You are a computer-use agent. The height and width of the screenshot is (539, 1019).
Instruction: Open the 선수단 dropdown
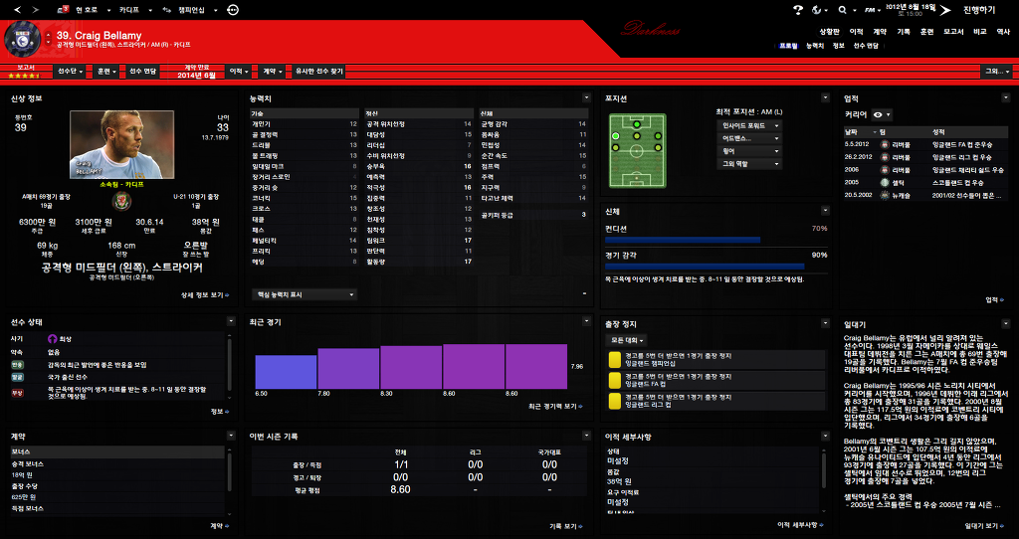coord(71,72)
